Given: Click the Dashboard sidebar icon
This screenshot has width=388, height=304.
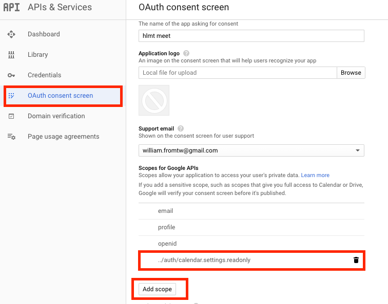Looking at the screenshot, I should coord(11,34).
